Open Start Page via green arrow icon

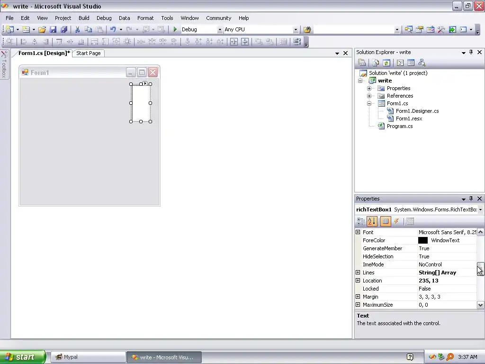coord(452,29)
